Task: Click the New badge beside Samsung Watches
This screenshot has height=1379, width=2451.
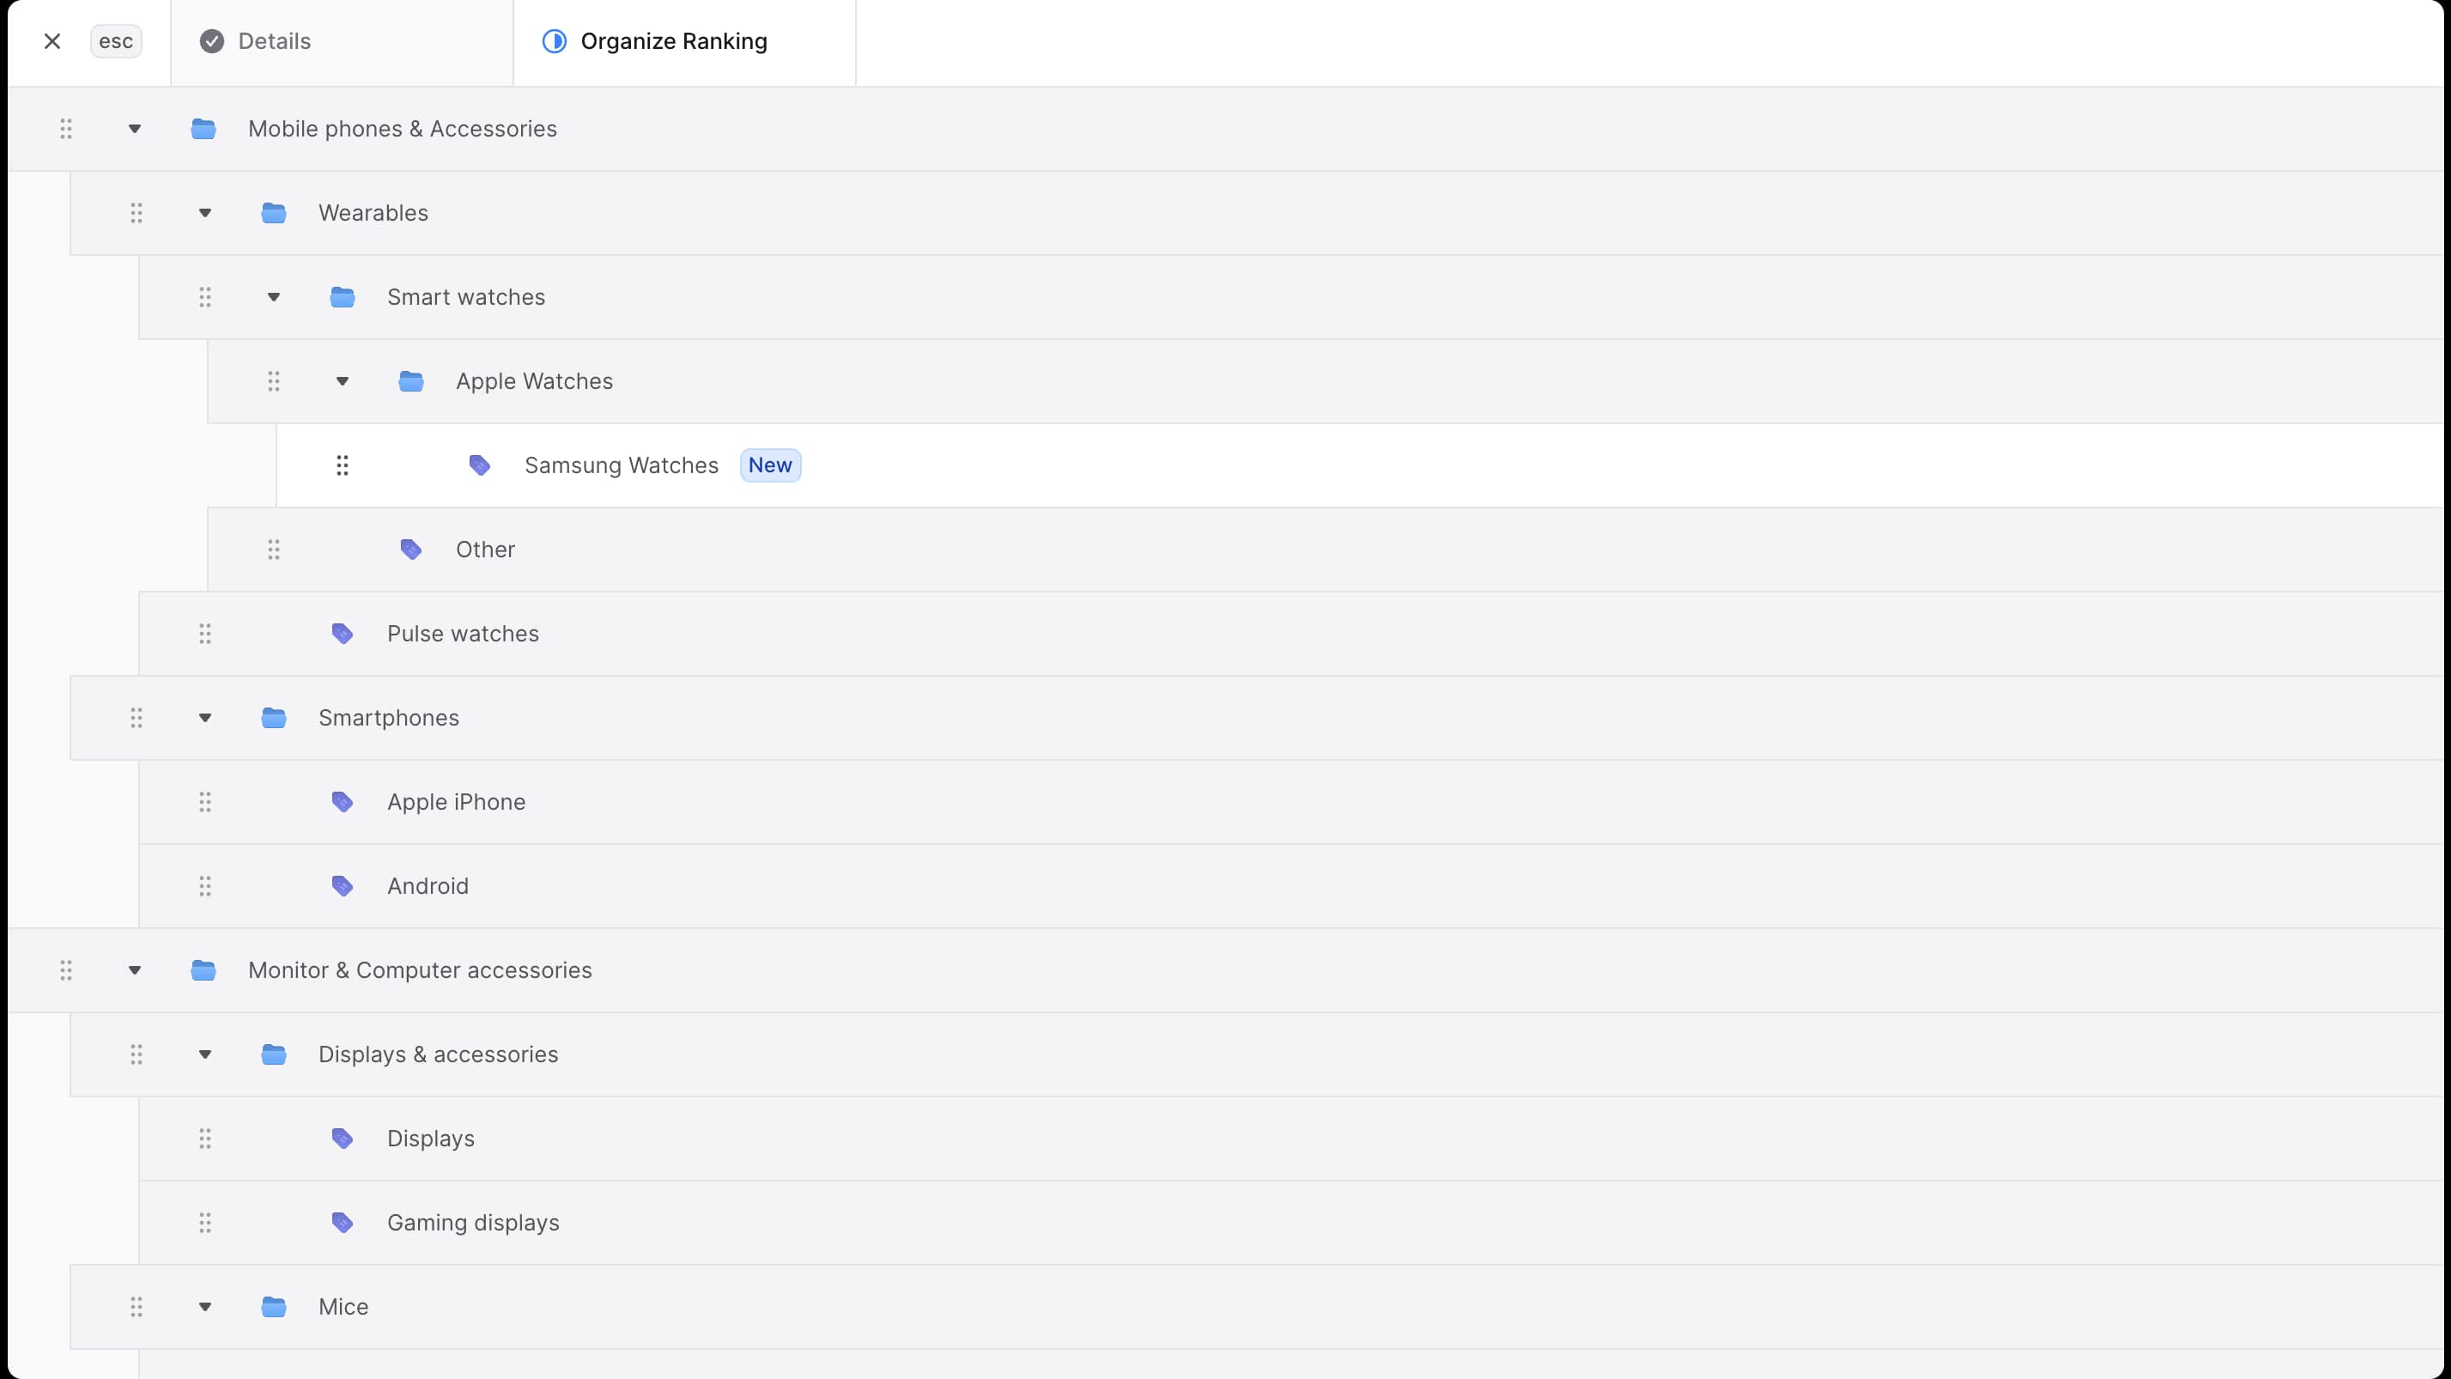Action: [x=770, y=465]
